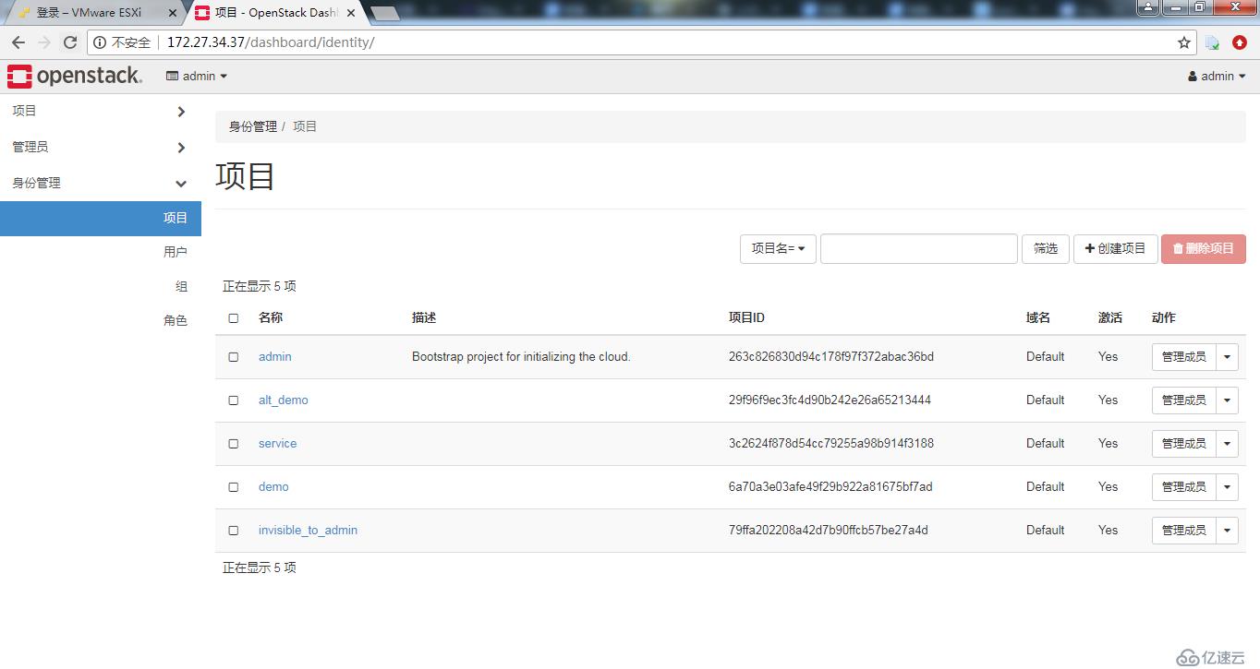Click project ID 263c826830d94c178f97f372abac36bd
1260x669 pixels.
(831, 357)
